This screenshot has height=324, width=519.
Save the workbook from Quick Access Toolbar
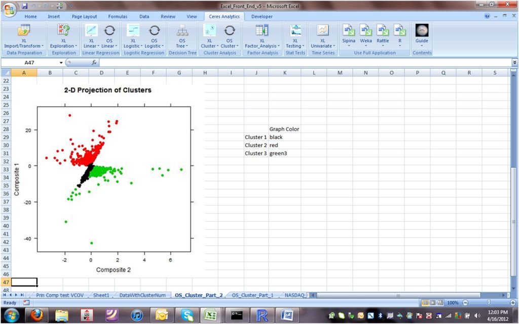[x=25, y=6]
